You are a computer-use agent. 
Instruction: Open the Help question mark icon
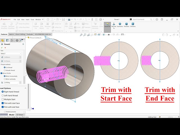click(x=162, y=19)
